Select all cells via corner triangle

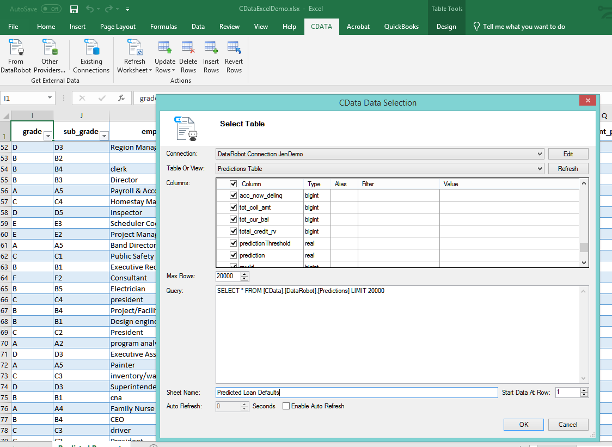point(6,115)
